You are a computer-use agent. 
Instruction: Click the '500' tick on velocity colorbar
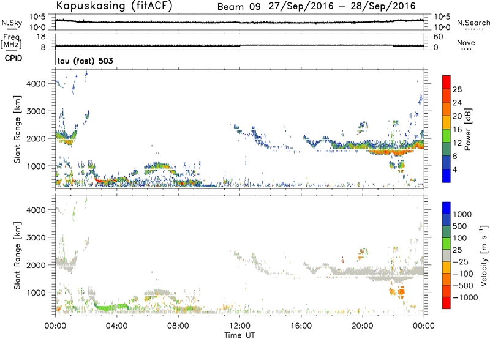click(460, 226)
